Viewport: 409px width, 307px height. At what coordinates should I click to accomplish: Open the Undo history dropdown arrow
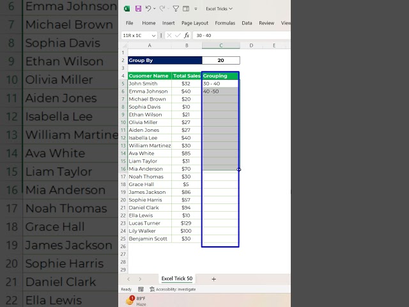coord(155,8)
